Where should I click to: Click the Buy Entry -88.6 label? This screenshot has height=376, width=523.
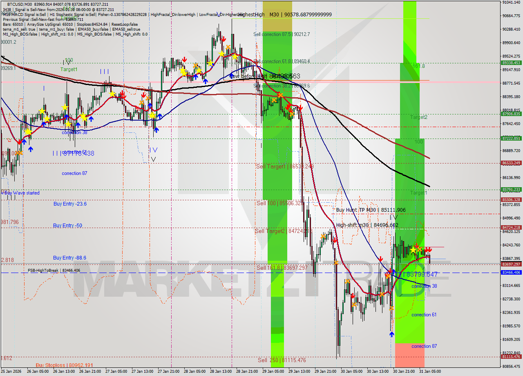(x=69, y=258)
